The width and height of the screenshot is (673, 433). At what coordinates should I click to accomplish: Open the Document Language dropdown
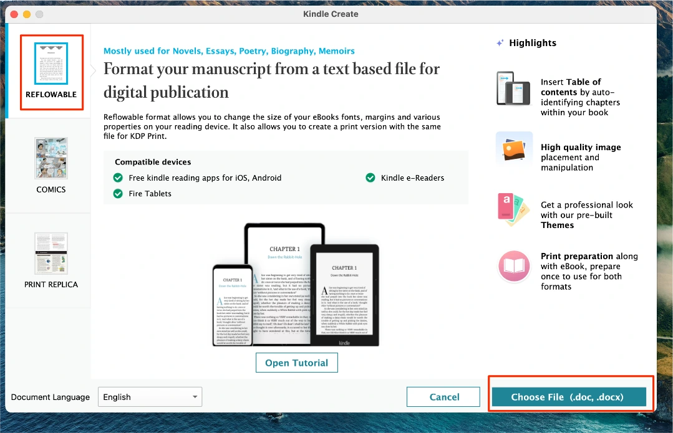150,397
